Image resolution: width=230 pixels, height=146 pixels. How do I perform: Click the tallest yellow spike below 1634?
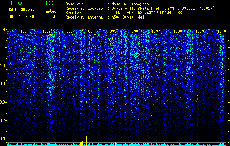click(87, 141)
